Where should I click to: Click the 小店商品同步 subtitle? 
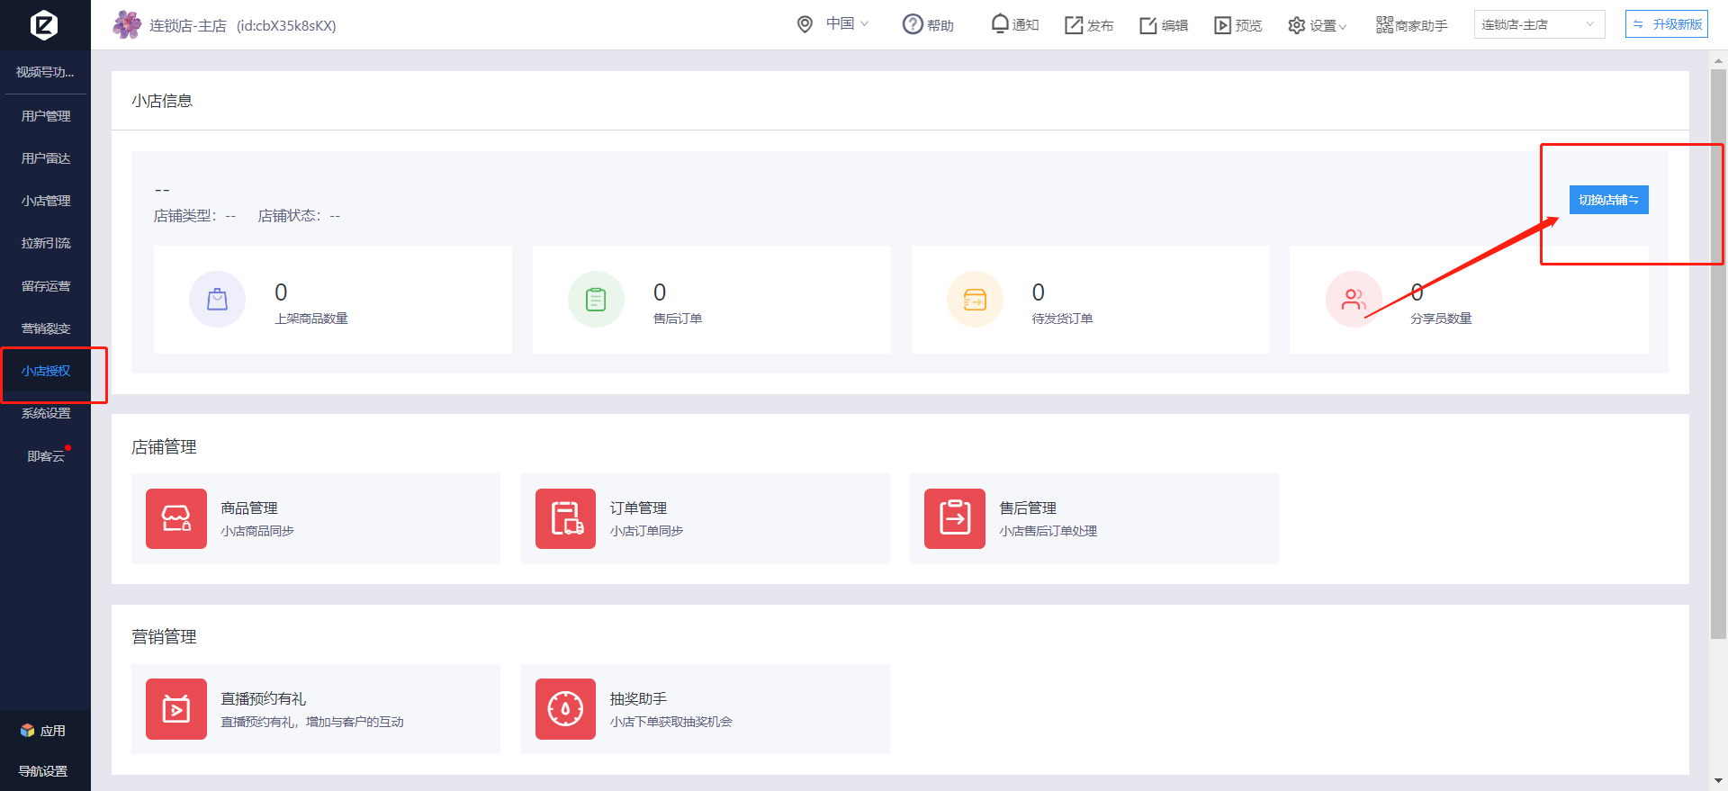click(257, 531)
